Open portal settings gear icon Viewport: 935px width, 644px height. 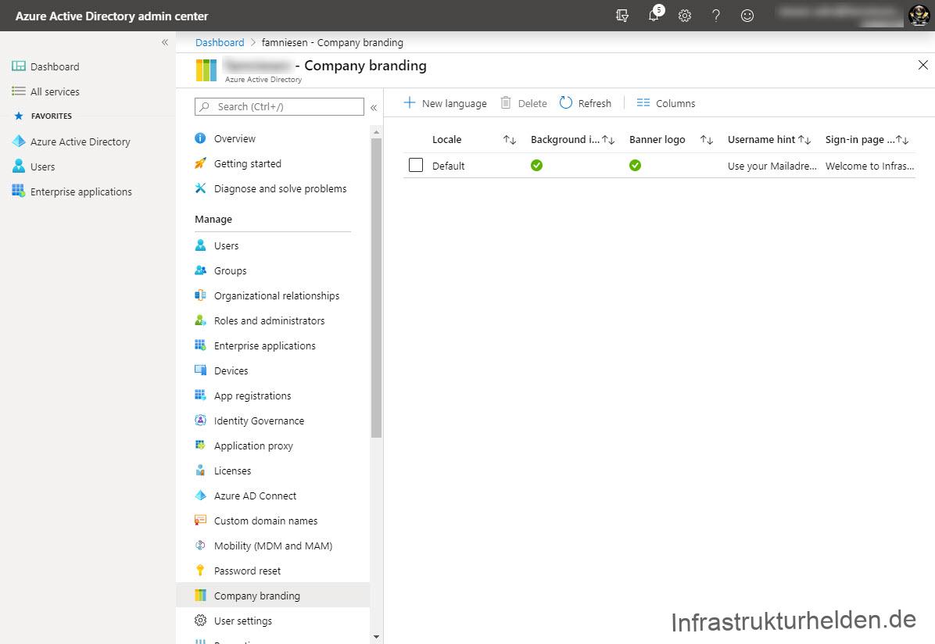685,16
